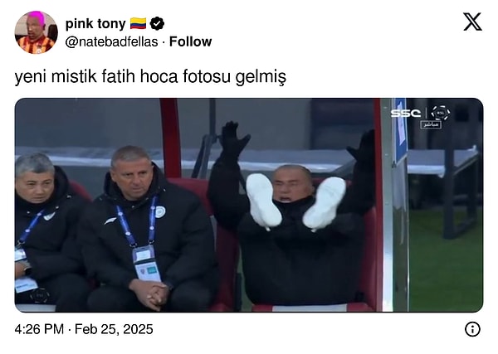
Task: Click the Arabic live label under SSC
Action: pos(431,124)
